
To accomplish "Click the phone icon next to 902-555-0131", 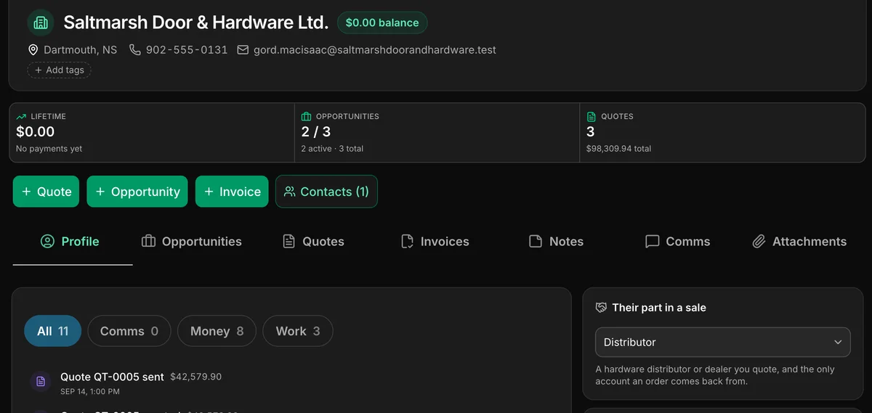I will click(134, 50).
